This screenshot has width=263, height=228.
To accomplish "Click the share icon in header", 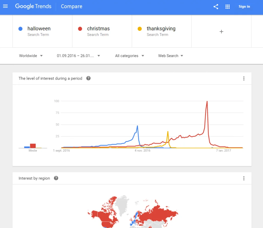I will click(x=216, y=7).
